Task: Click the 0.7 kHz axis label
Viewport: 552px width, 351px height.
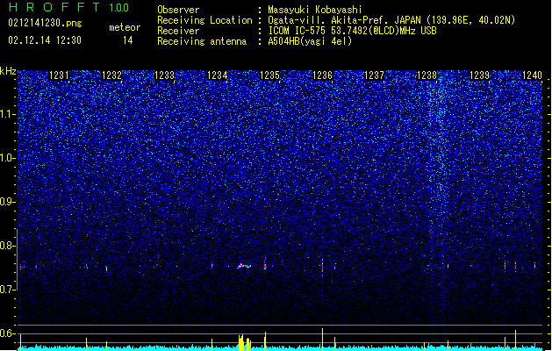Action: 8,290
